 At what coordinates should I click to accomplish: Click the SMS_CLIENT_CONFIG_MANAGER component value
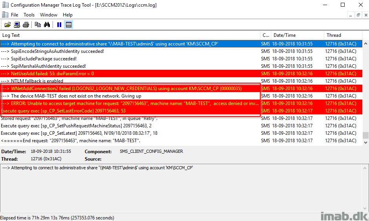151,152
